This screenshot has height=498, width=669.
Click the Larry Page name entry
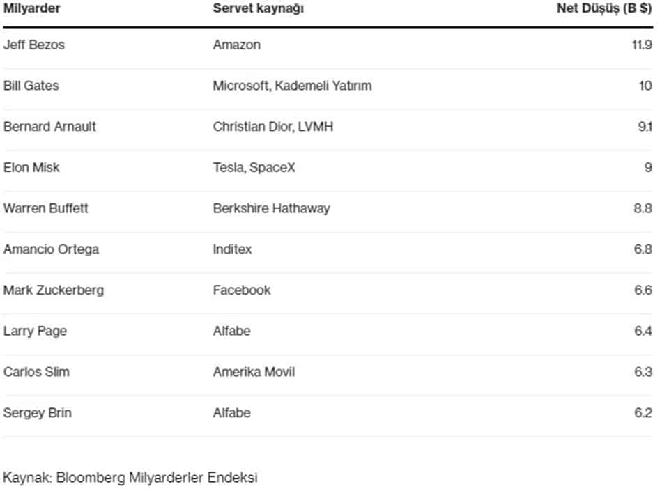pos(35,331)
